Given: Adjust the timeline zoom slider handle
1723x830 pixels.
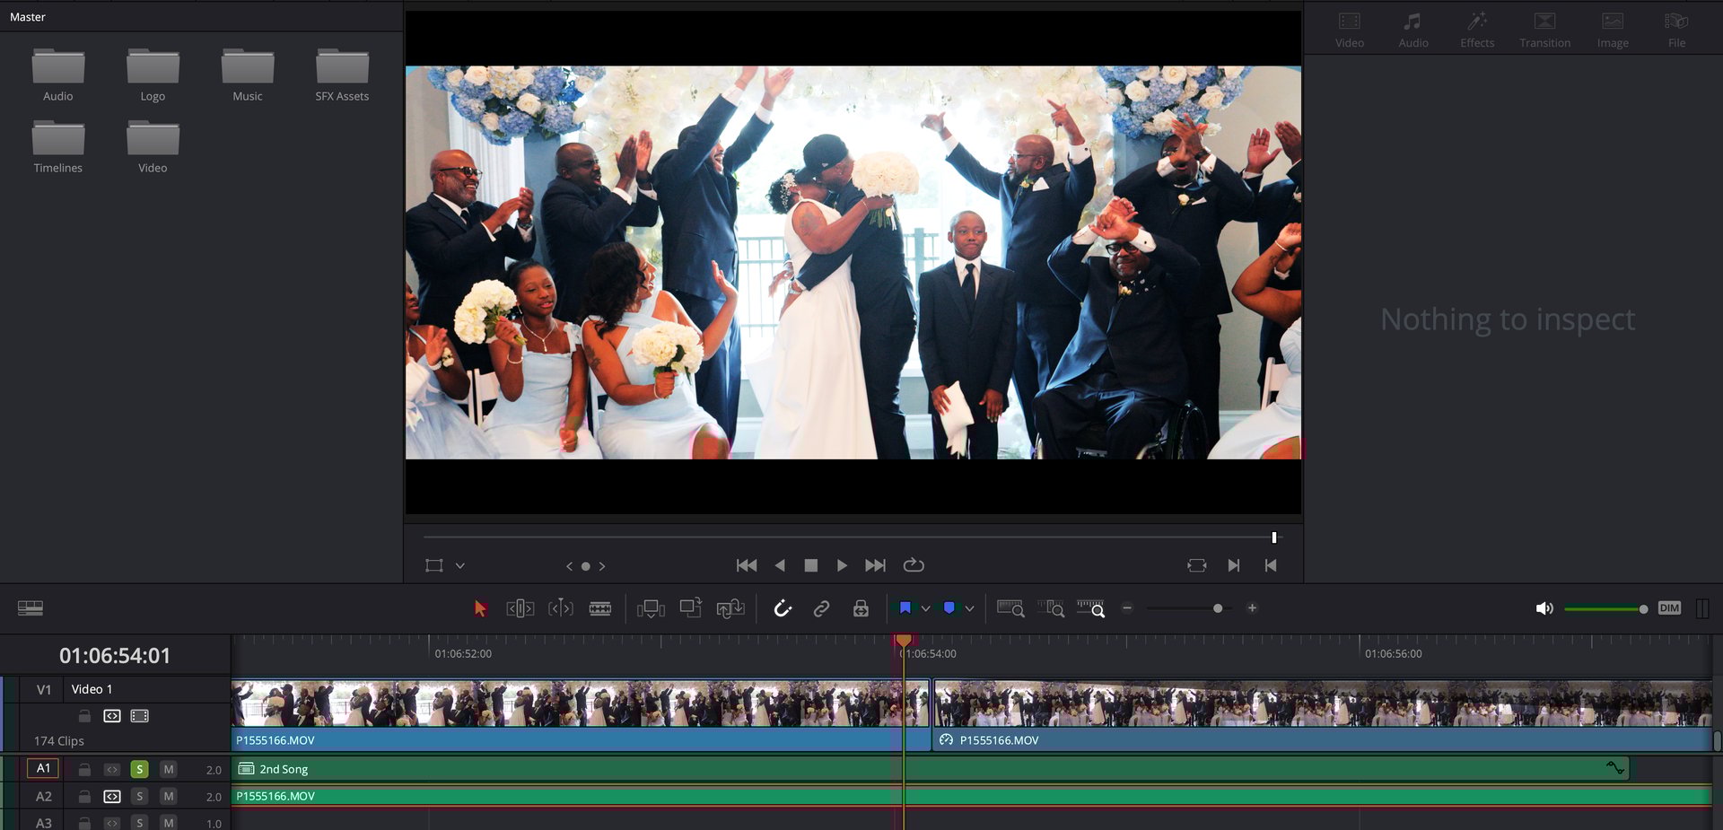Looking at the screenshot, I should point(1218,608).
